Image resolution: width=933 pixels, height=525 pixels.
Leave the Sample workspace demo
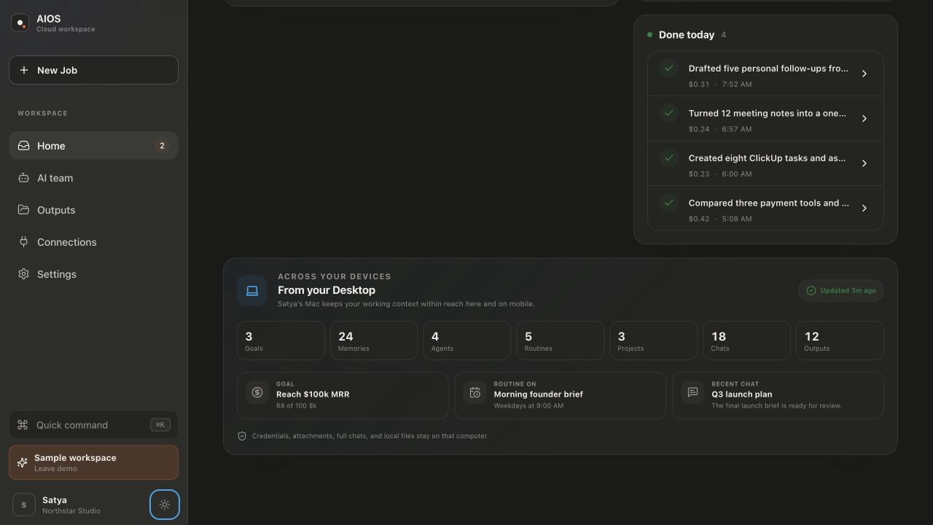[x=93, y=463]
